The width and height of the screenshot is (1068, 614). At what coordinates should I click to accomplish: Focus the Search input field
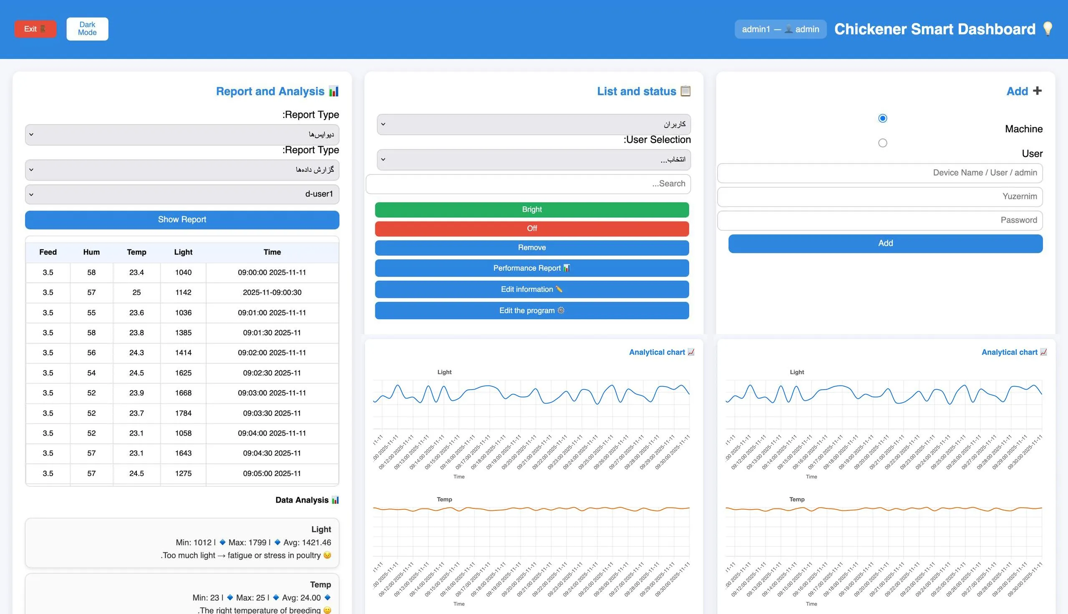(x=528, y=184)
